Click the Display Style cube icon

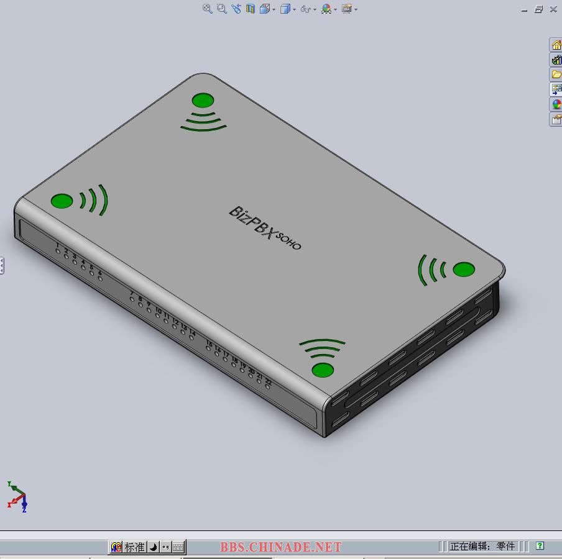285,9
